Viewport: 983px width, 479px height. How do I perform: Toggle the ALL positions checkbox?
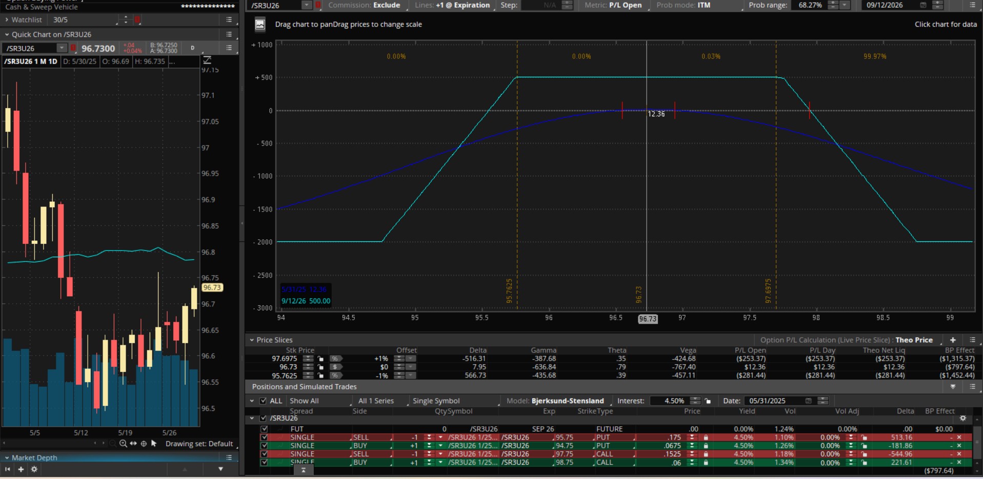pos(263,401)
